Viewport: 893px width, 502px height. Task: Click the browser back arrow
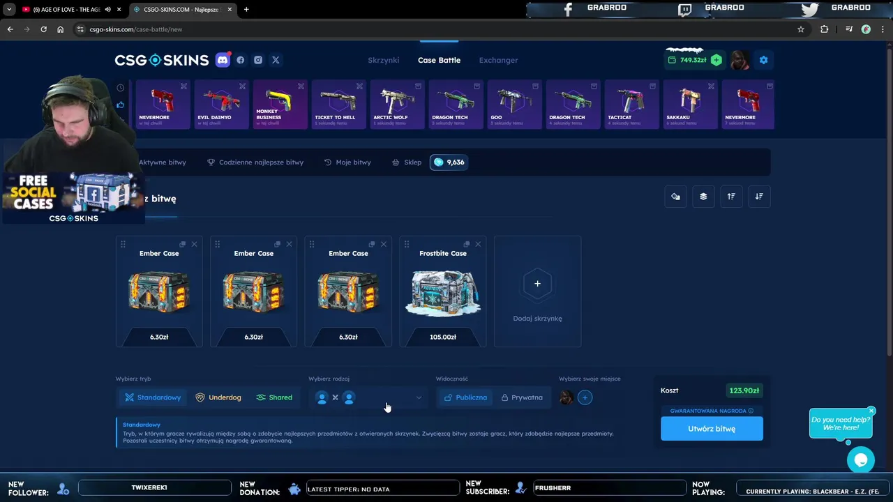(10, 29)
